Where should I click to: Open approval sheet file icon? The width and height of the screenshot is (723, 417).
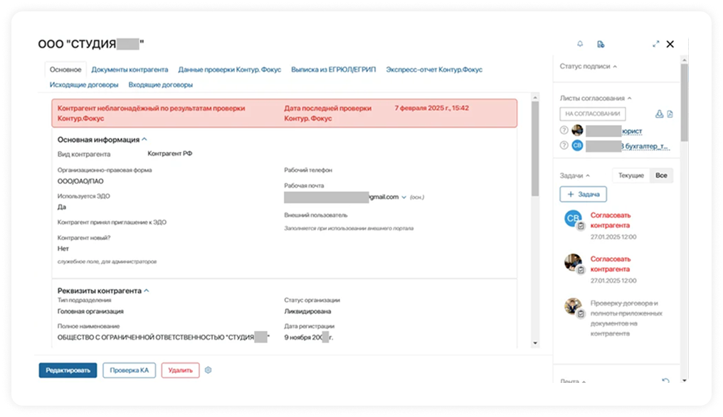click(670, 114)
